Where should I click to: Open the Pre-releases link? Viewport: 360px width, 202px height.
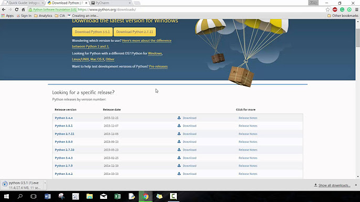[158, 66]
